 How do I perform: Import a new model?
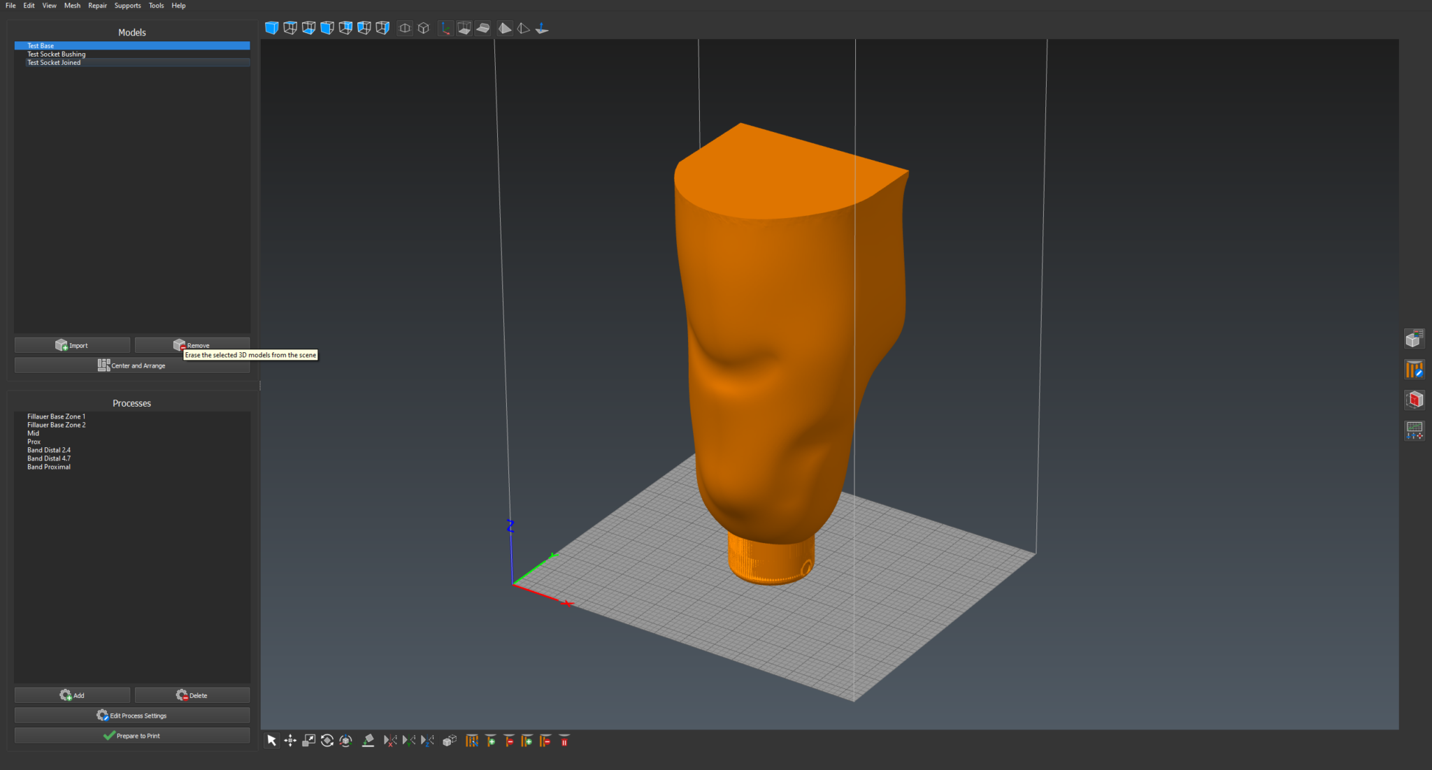tap(71, 344)
